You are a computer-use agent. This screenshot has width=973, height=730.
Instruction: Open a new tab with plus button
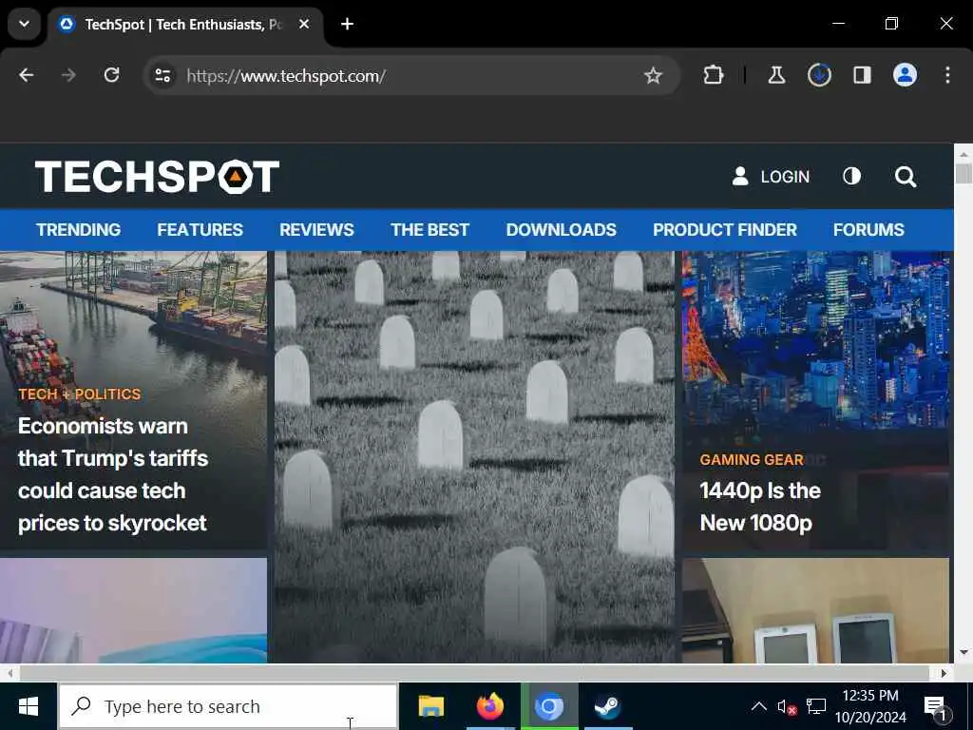coord(347,24)
